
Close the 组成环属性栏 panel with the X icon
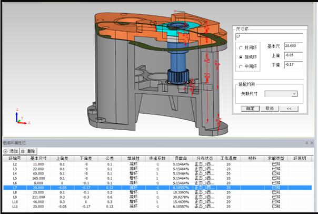312,143
